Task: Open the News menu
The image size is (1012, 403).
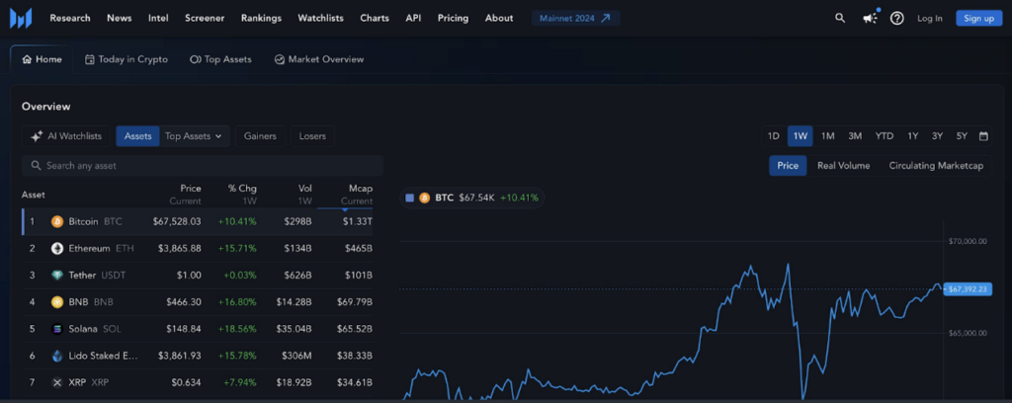Action: click(x=120, y=18)
